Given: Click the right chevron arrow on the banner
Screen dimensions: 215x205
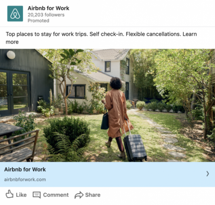Looking at the screenshot, I should [208, 174].
